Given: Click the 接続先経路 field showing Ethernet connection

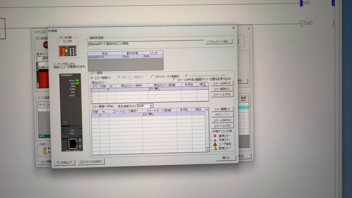Looking at the screenshot, I should point(145,43).
